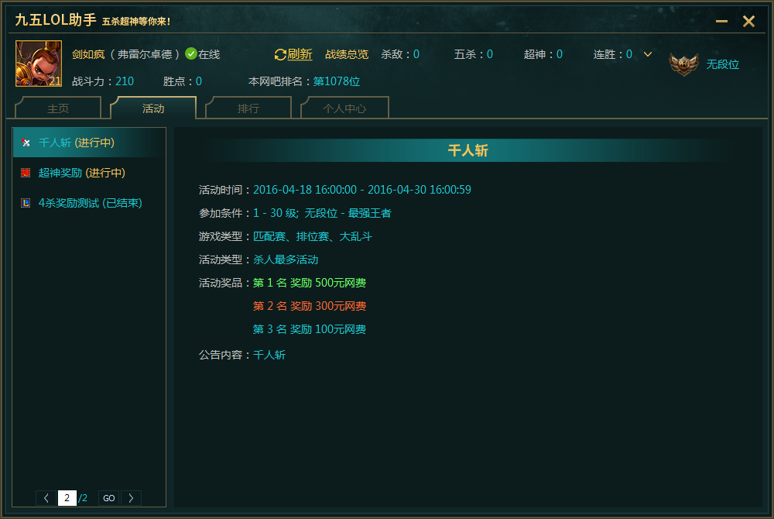Click the blue L 4杀奖励测试 icon
Screen dimensions: 774x519
click(x=26, y=203)
